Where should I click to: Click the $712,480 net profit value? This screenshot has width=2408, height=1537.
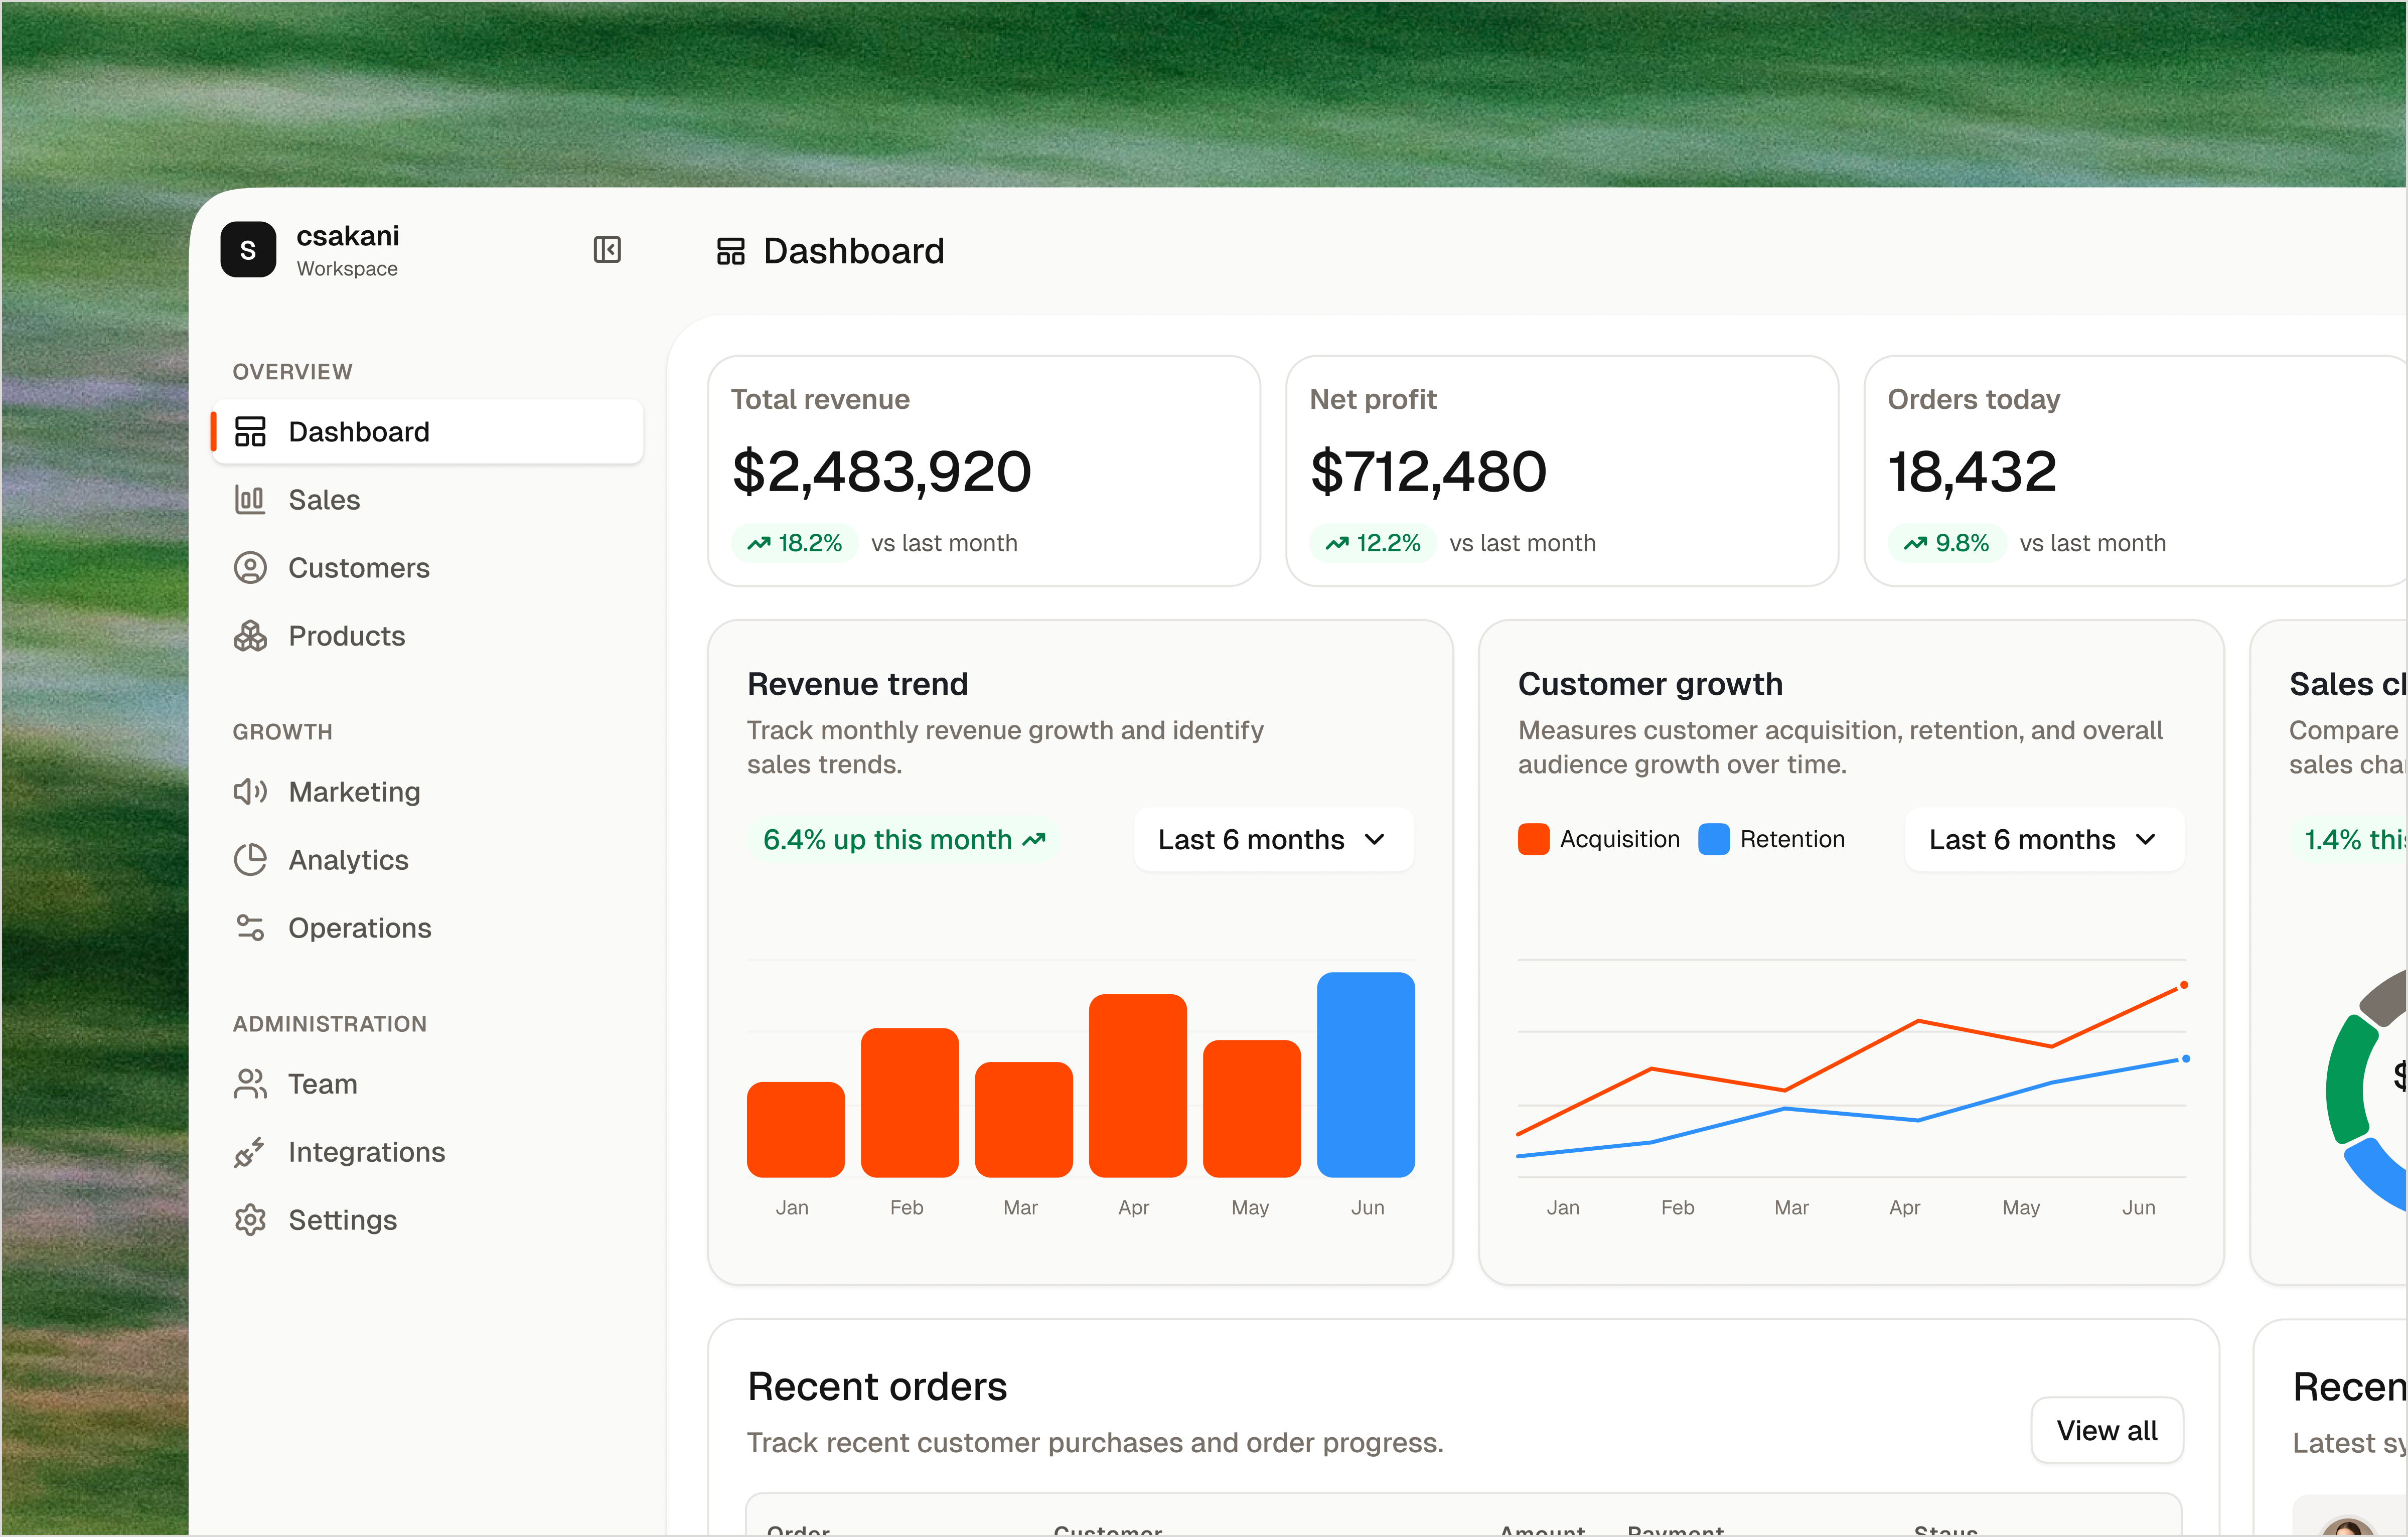coord(1429,472)
